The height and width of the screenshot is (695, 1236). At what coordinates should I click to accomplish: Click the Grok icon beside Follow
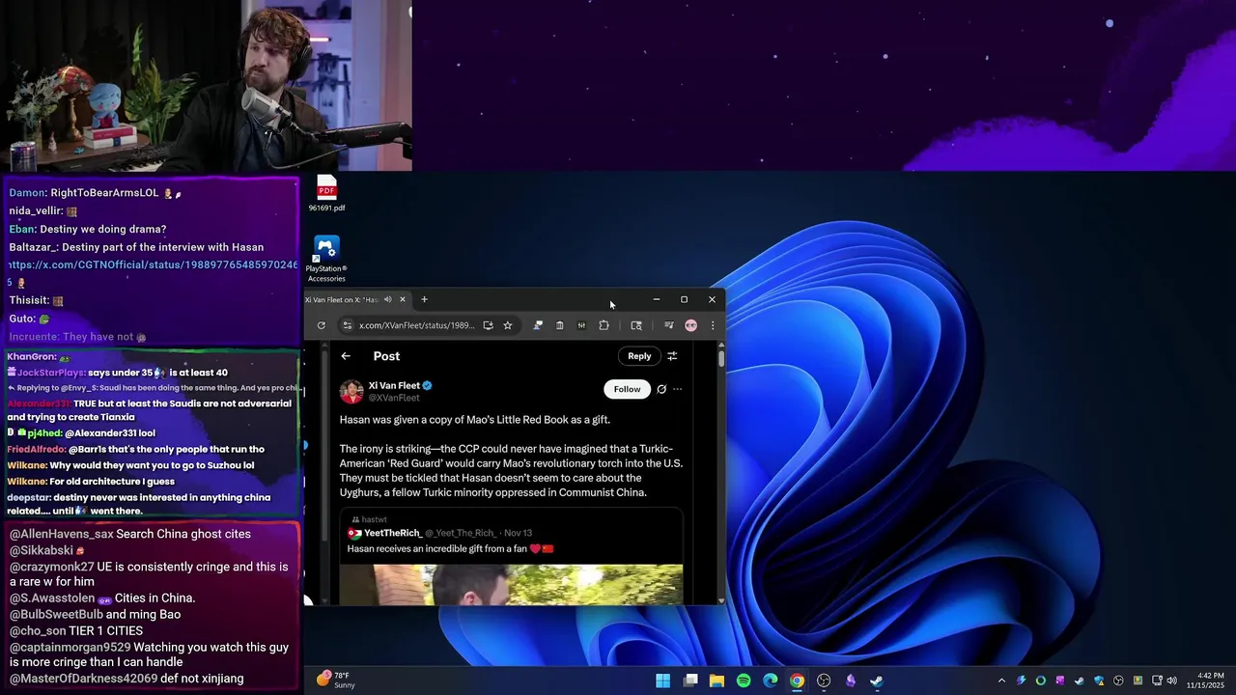coord(661,389)
